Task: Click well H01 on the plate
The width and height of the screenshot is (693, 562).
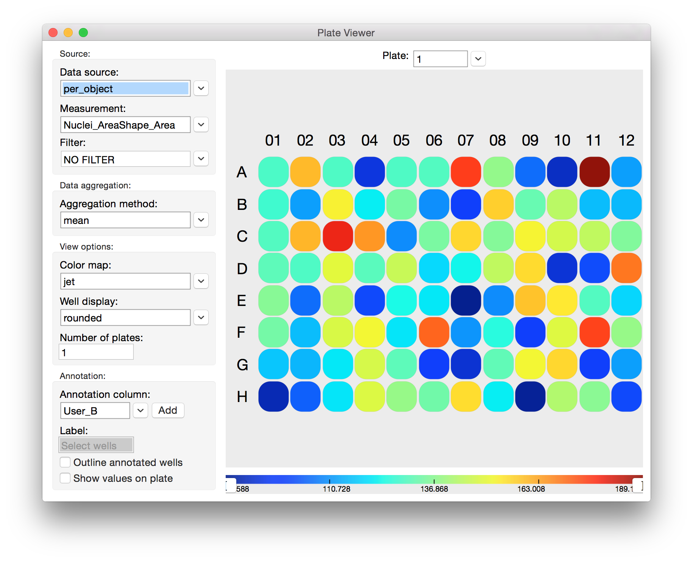Action: (273, 396)
